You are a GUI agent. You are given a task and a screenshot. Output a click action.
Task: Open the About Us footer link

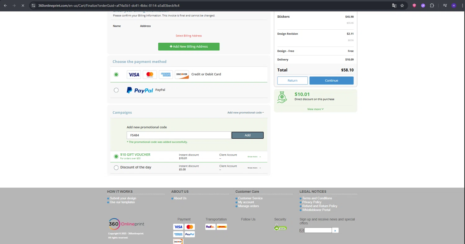(x=180, y=198)
